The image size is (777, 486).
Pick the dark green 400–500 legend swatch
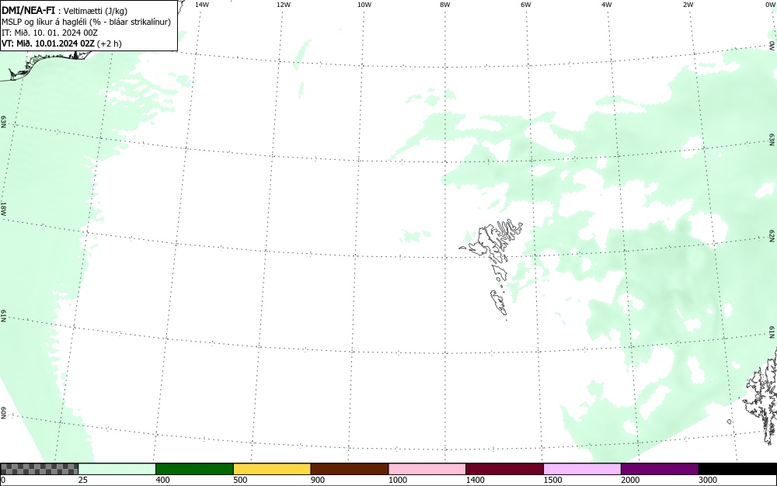point(194,469)
